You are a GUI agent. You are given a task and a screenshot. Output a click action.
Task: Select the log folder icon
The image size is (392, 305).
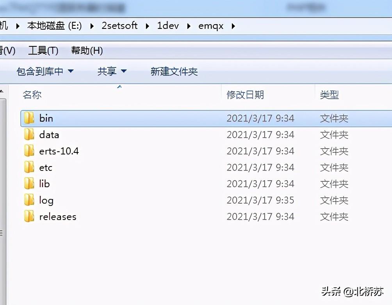coord(29,200)
